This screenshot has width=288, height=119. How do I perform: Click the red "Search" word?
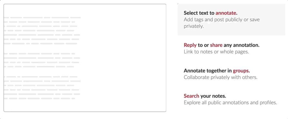(191, 96)
